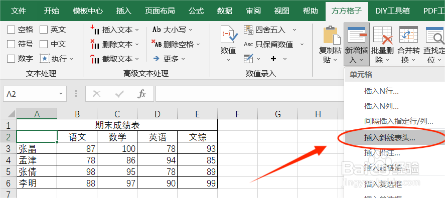445x198 pixels.
Task: Click the 删除文本 delete text icon
Action: pos(94,45)
